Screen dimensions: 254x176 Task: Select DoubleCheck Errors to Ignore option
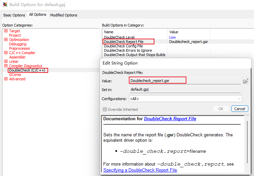click(x=128, y=50)
